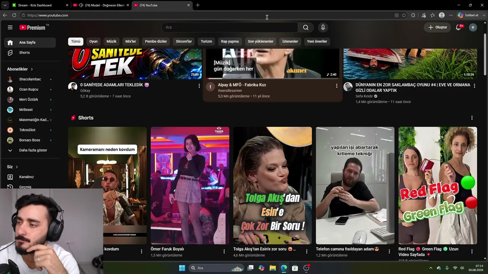488x274 pixels.
Task: Open the Sefa Kındır channel link
Action: (364, 96)
